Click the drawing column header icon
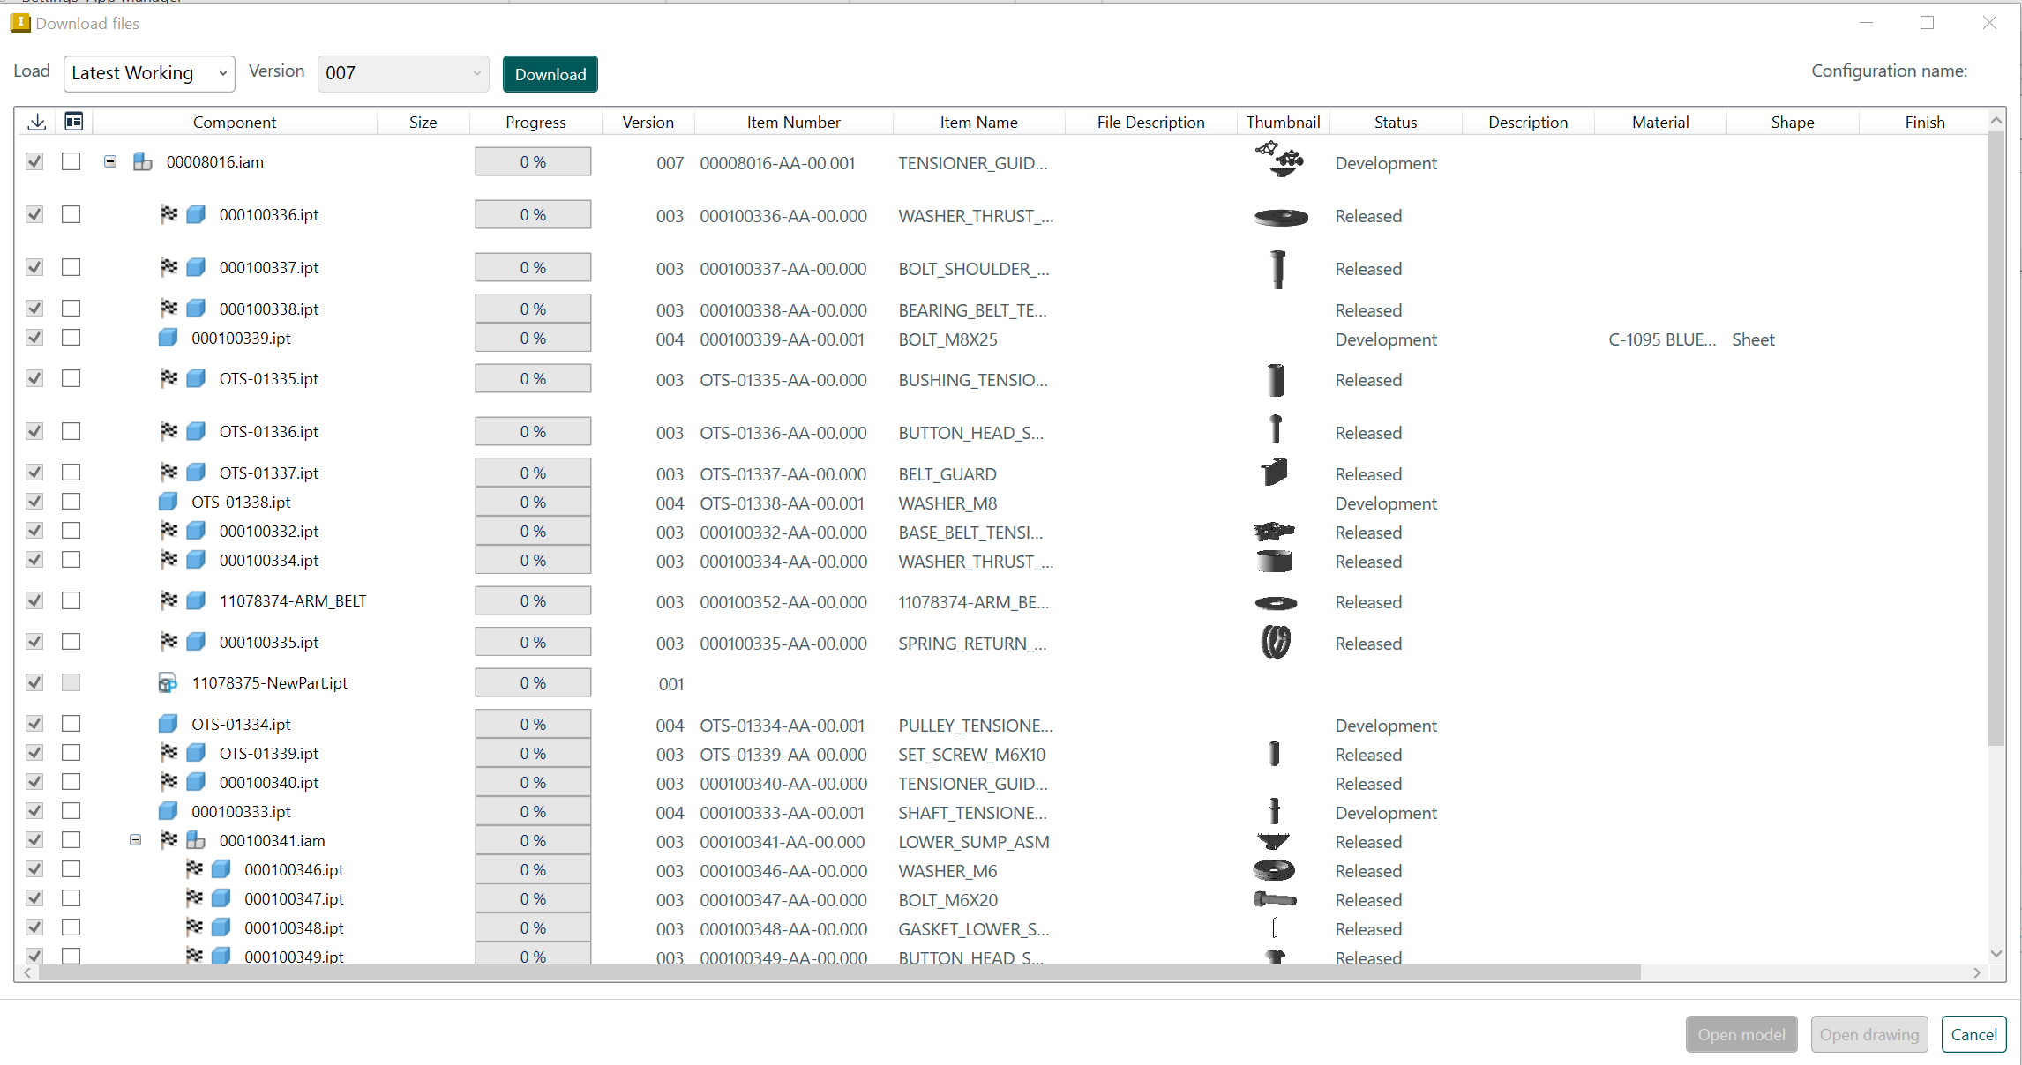Viewport: 2022px width, 1065px height. coord(74,122)
